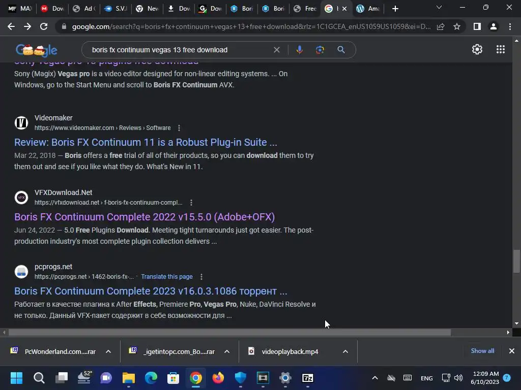Viewport: 521px width, 390px height.
Task: Switch to the Free tab
Action: 305,9
